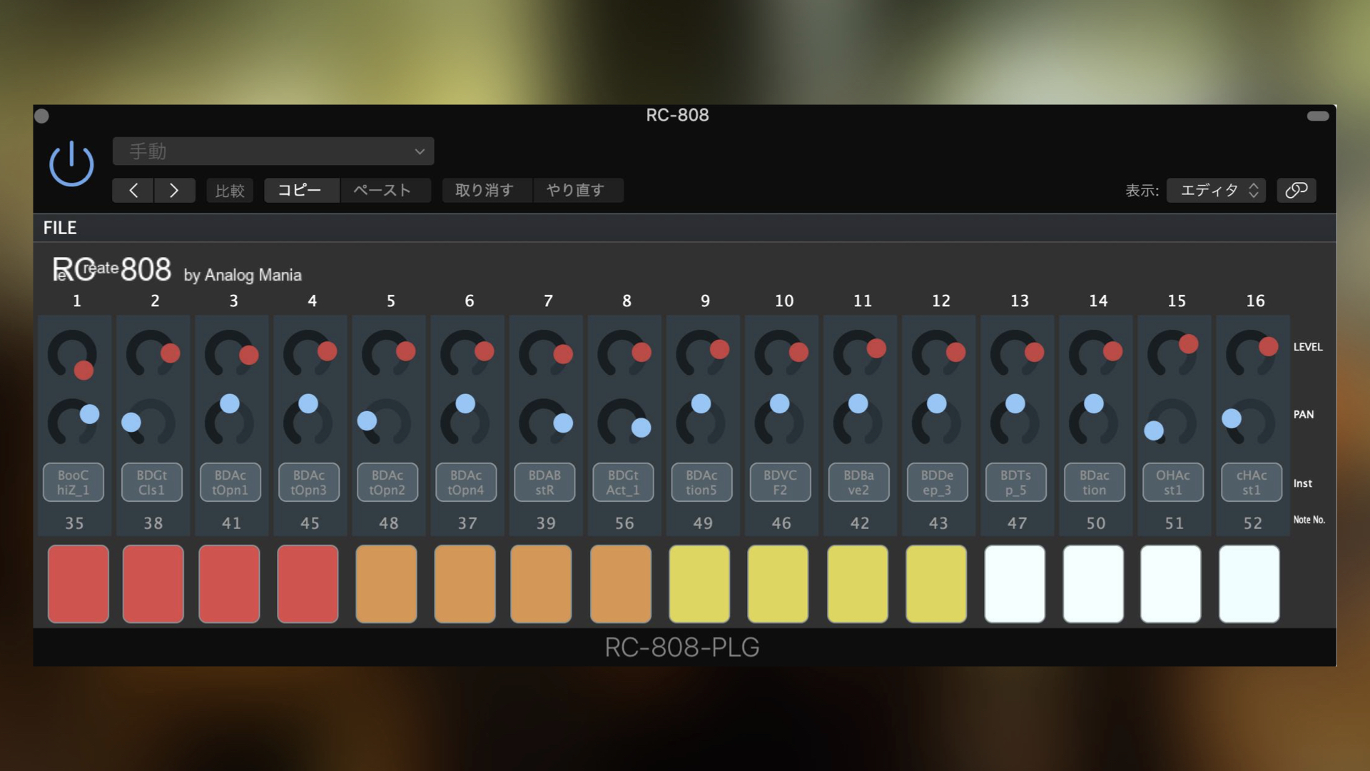Trigger the first red pad
Image resolution: width=1370 pixels, height=771 pixels.
click(x=78, y=583)
